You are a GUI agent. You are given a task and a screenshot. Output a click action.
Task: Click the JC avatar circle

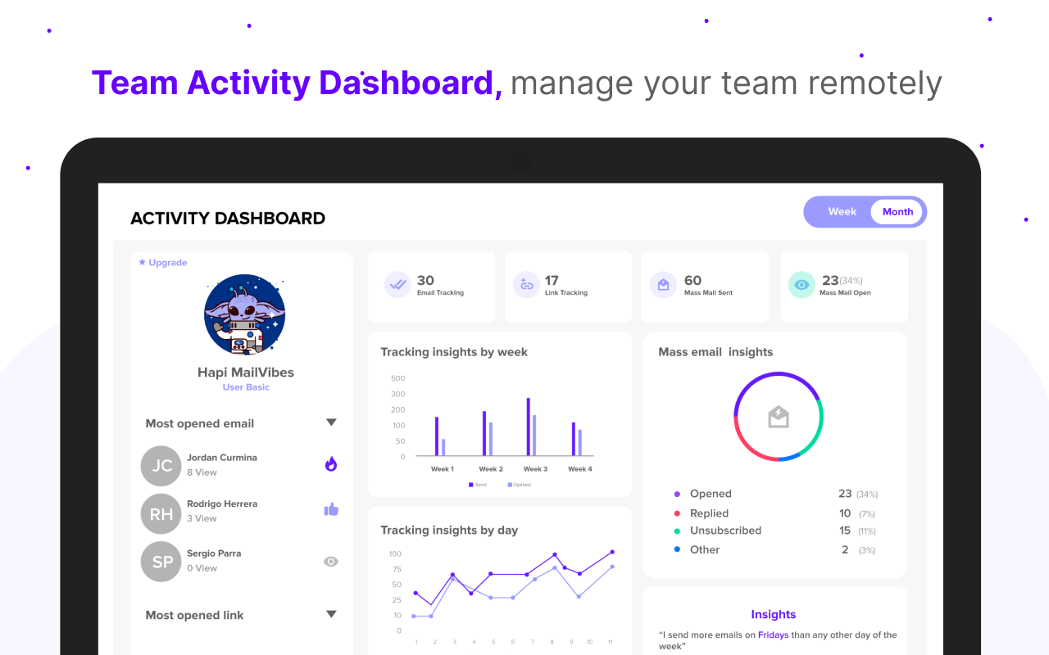[161, 466]
